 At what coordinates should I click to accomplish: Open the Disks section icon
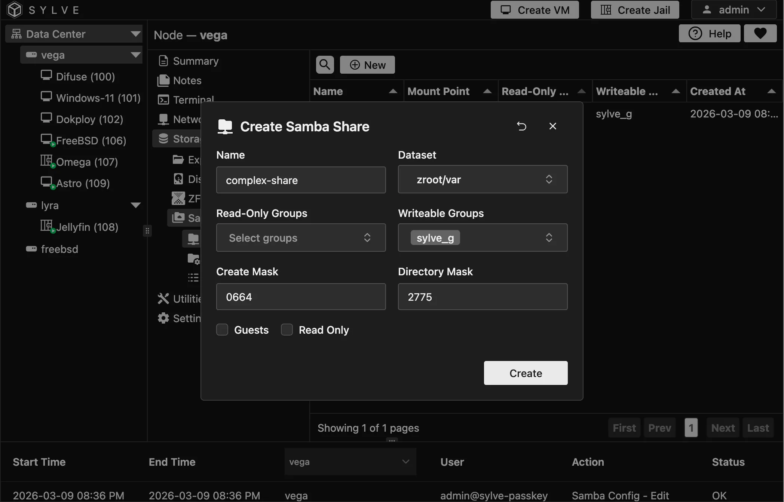click(178, 179)
